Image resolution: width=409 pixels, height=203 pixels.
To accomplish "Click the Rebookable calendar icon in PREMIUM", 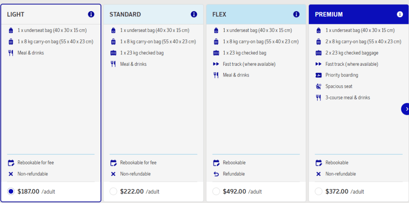I will (x=319, y=163).
